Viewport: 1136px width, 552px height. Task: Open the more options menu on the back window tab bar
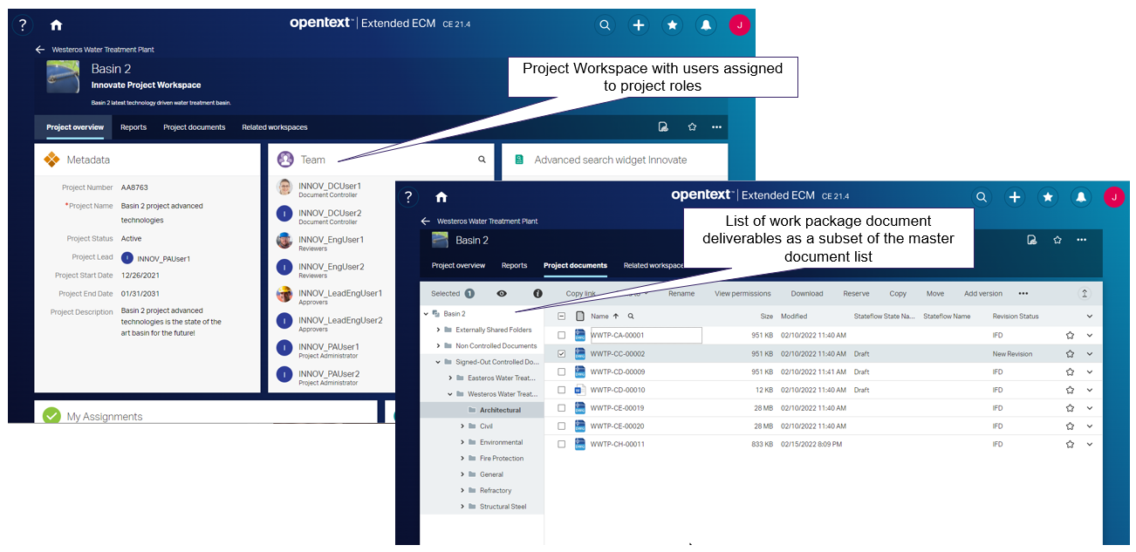[716, 127]
